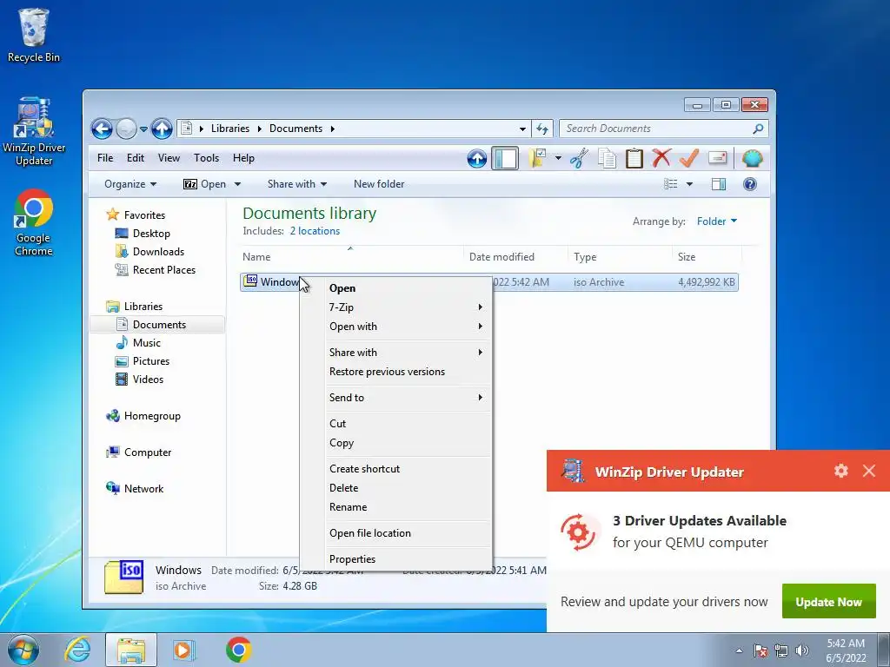
Task: Paste using the clipboard icon
Action: pos(634,158)
